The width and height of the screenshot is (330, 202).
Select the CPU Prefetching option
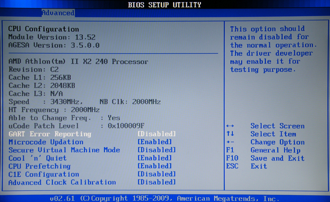pyautogui.click(x=40, y=166)
